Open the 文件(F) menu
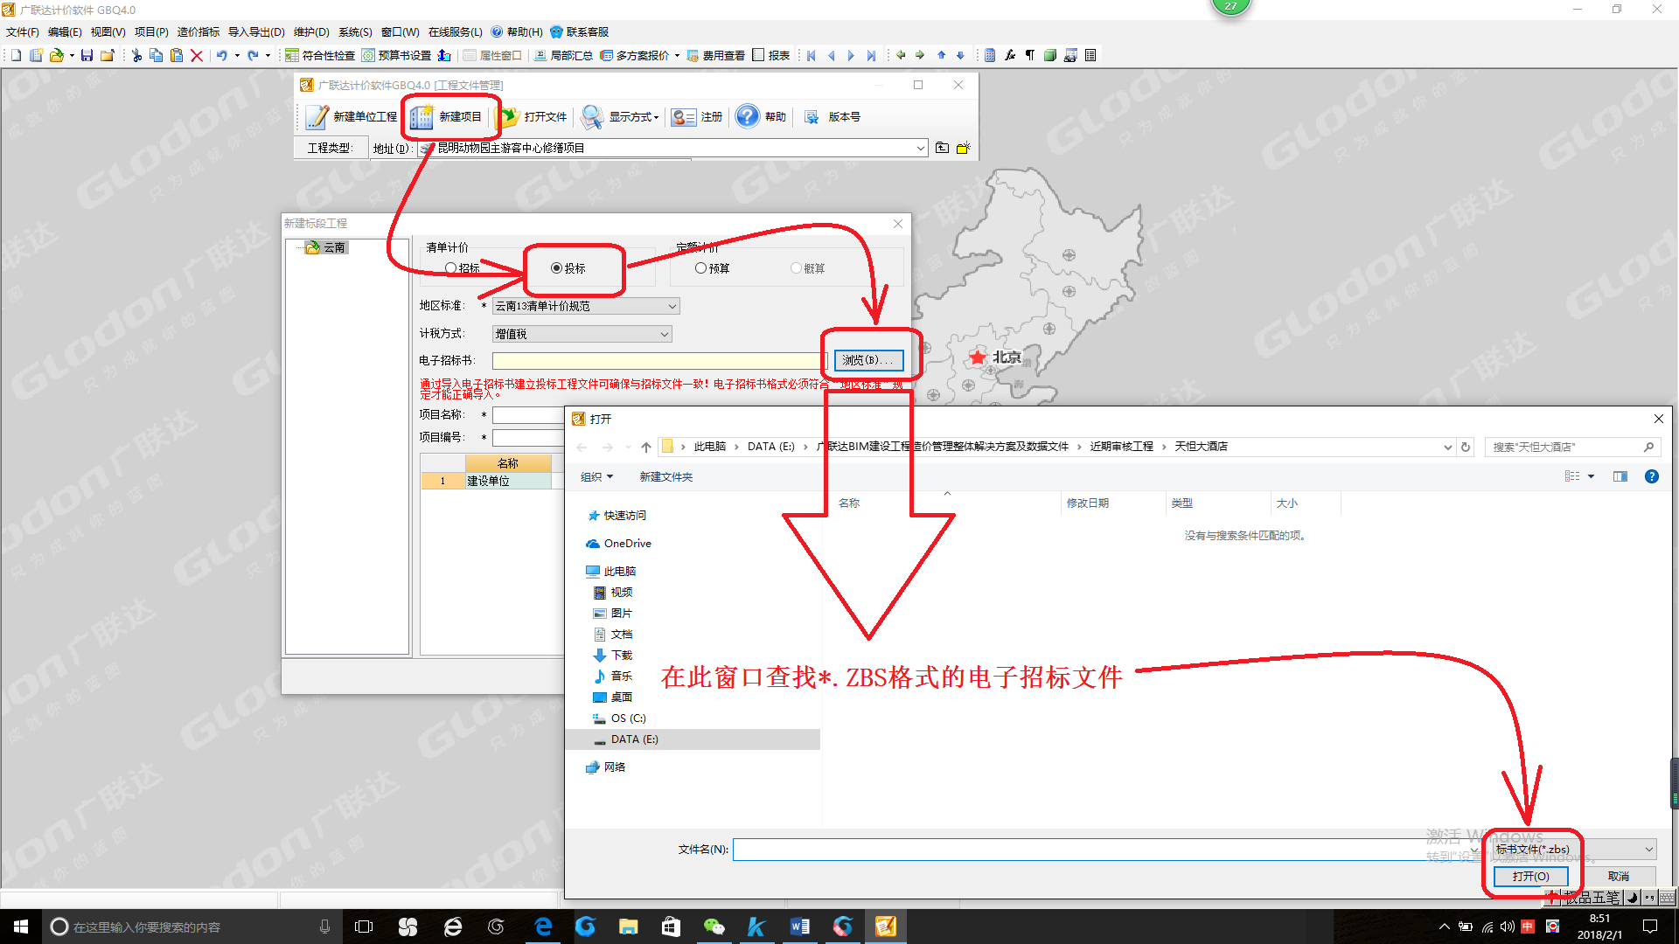Viewport: 1679px width, 944px height. [x=23, y=31]
